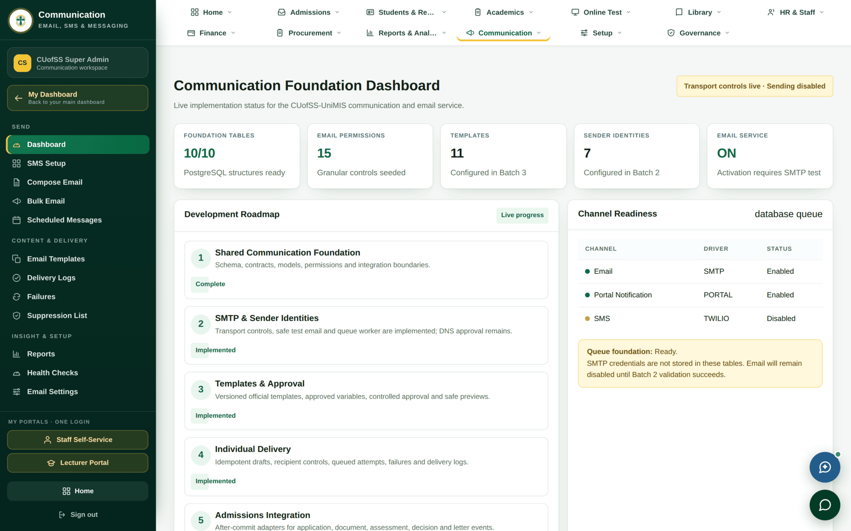Click the Email Templates copy icon
This screenshot has height=531, width=851.
[16, 259]
